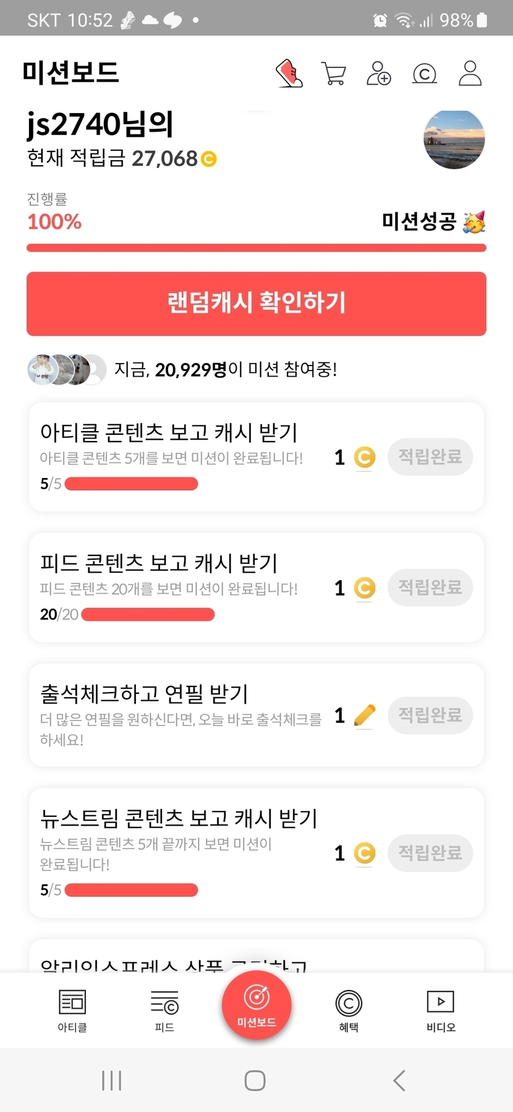This screenshot has width=513, height=1112.
Task: Tap 적립완료 on 뉴스트림 콘텐츠 mission
Action: [x=430, y=853]
